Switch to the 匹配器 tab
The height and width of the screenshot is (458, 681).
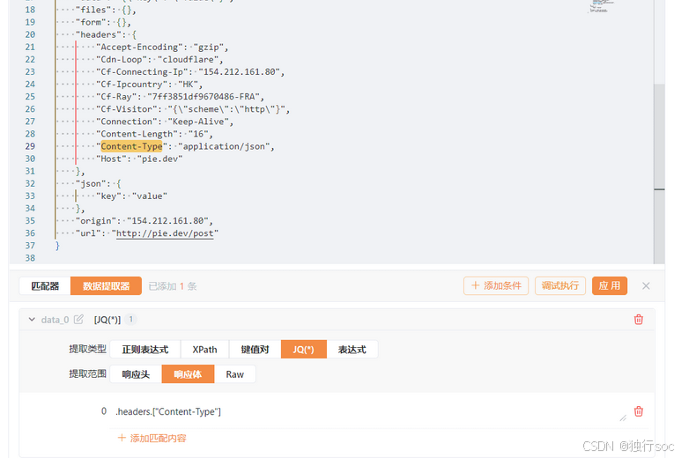pos(45,286)
